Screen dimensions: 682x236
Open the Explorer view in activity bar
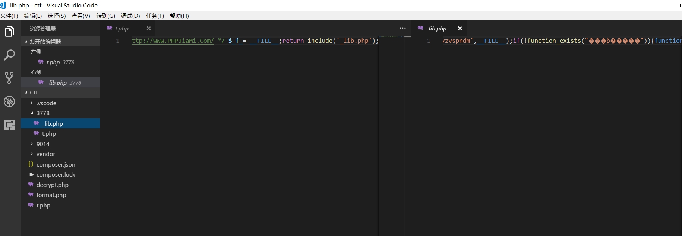(10, 32)
